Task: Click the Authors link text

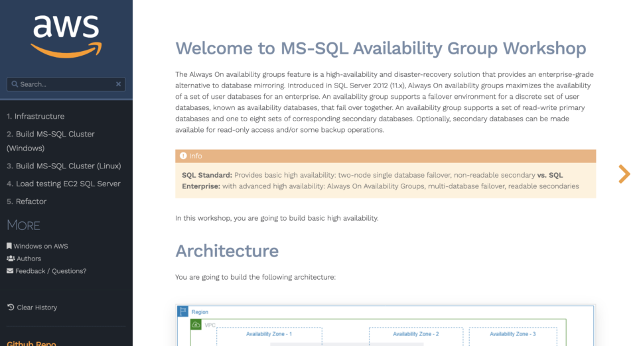Action: coord(29,259)
